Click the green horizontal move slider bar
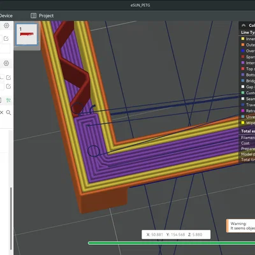 coord(171,243)
